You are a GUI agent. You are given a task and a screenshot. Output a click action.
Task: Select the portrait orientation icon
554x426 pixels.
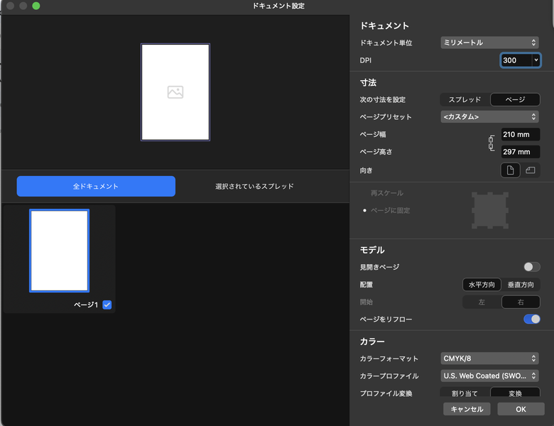pyautogui.click(x=510, y=170)
